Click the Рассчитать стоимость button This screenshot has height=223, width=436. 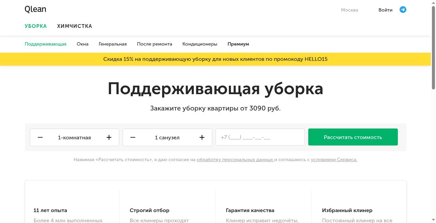(353, 137)
